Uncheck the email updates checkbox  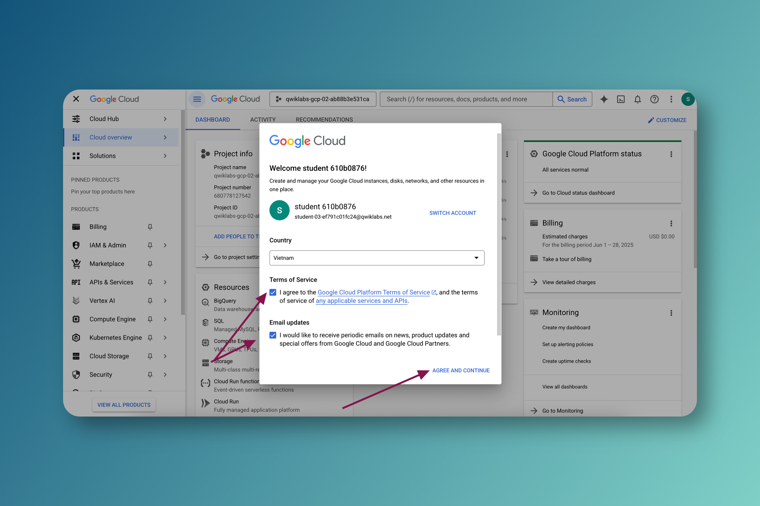click(x=273, y=335)
